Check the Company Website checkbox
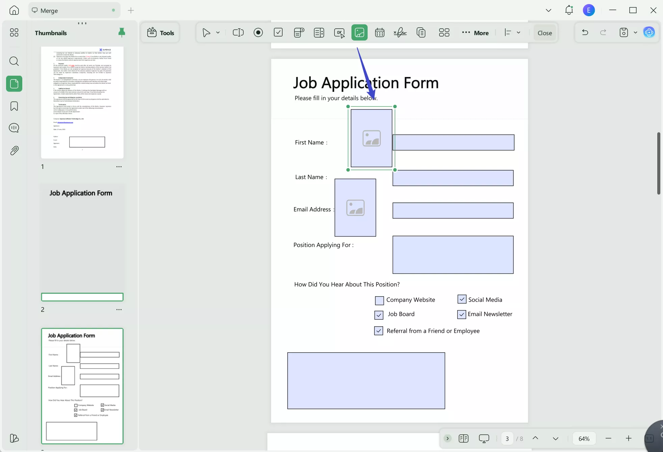 point(379,300)
